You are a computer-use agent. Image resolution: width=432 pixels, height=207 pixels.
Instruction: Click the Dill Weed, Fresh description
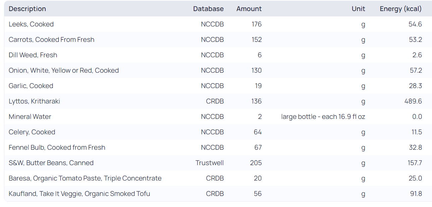(x=33, y=55)
